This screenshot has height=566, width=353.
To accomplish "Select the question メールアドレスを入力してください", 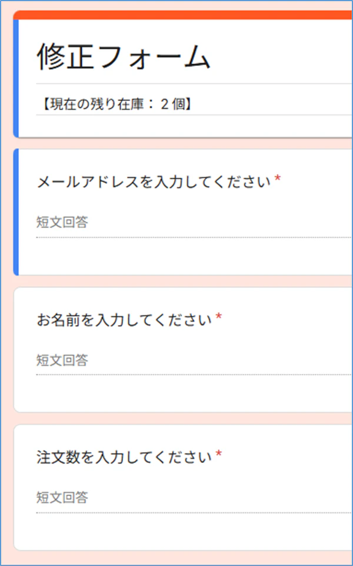I will click(x=154, y=183).
